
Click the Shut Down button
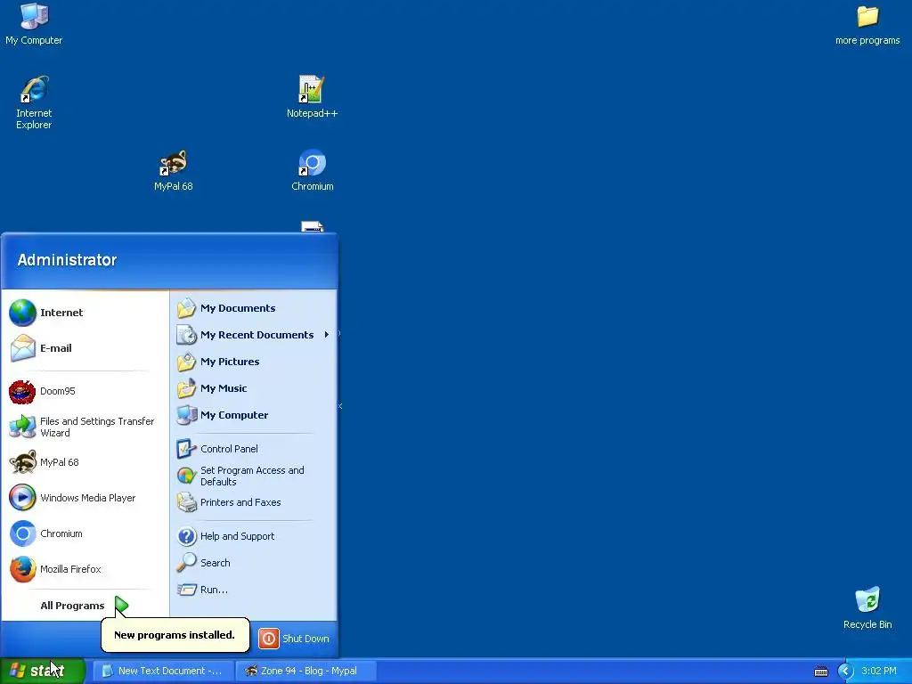[x=294, y=639]
